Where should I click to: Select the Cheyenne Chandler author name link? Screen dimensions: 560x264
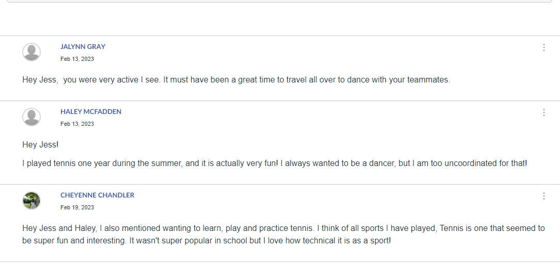[x=97, y=195]
